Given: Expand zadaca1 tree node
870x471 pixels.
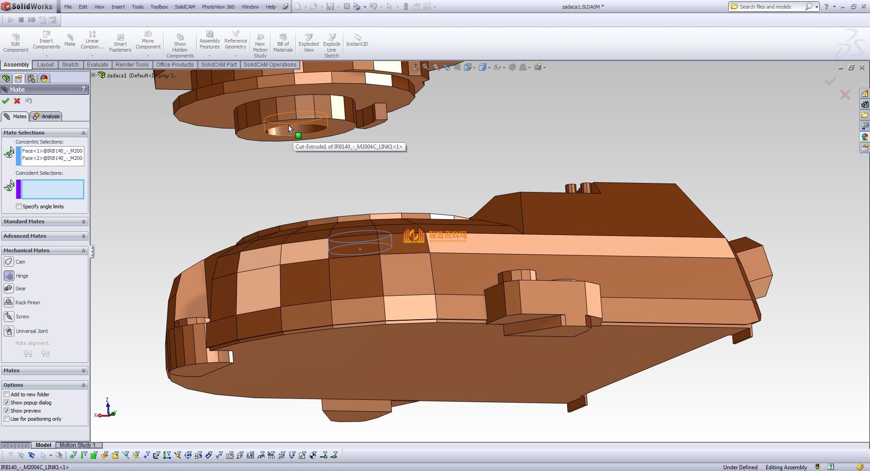Looking at the screenshot, I should pos(93,75).
